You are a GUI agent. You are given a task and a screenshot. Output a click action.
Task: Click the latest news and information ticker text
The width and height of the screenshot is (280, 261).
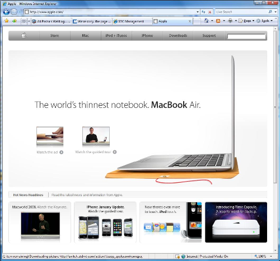[87, 195]
